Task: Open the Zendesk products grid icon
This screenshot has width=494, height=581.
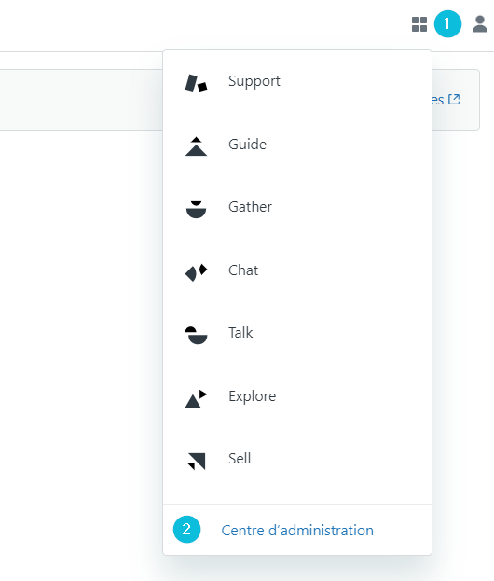Action: [419, 24]
